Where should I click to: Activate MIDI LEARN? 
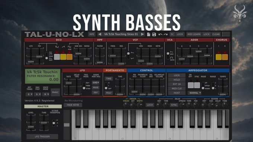click(x=194, y=34)
